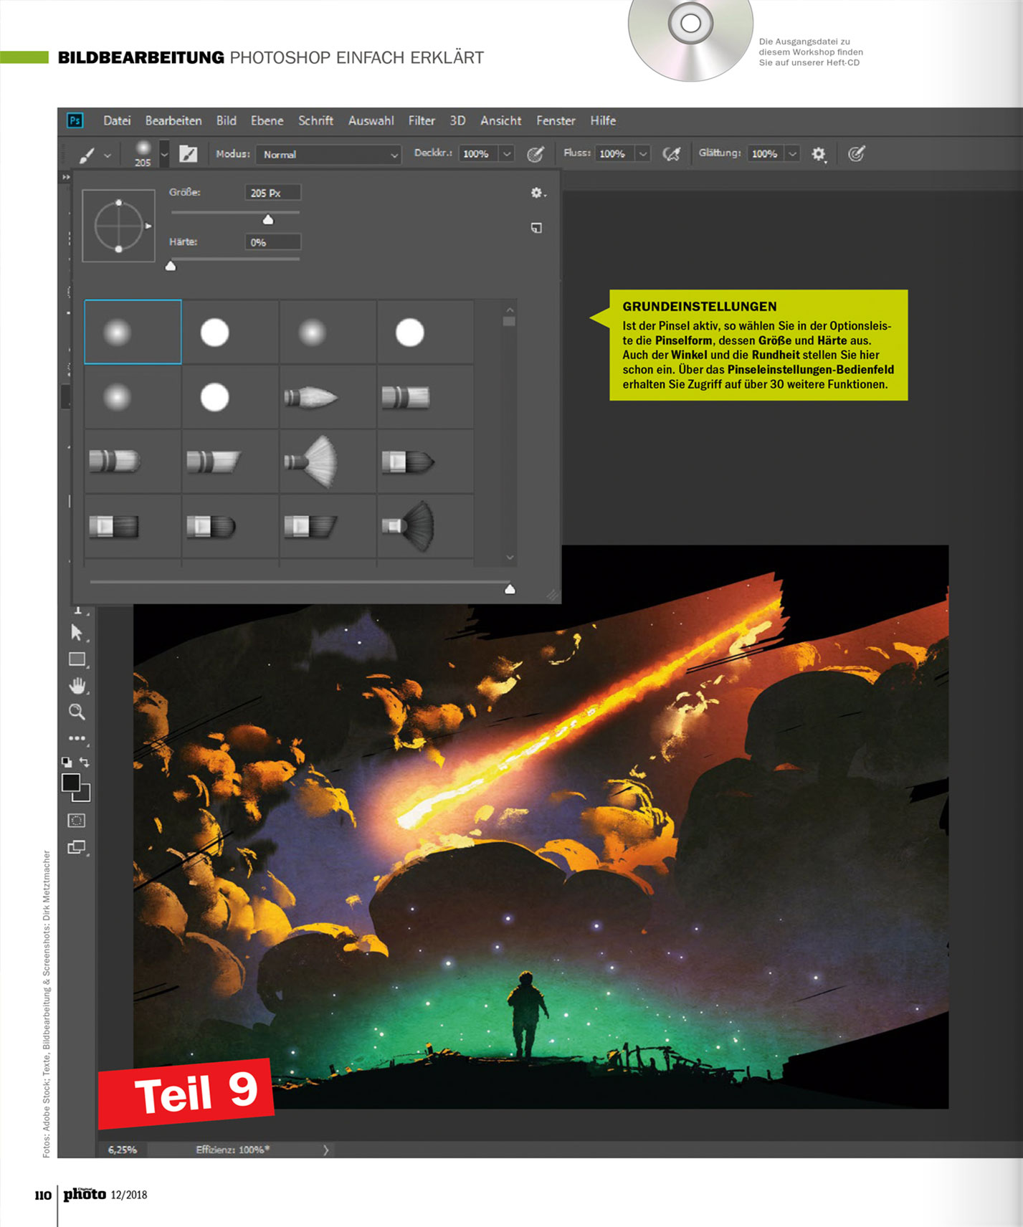Screen dimensions: 1023x1227
Task: Click the 6,25% zoom level field
Action: (x=123, y=1150)
